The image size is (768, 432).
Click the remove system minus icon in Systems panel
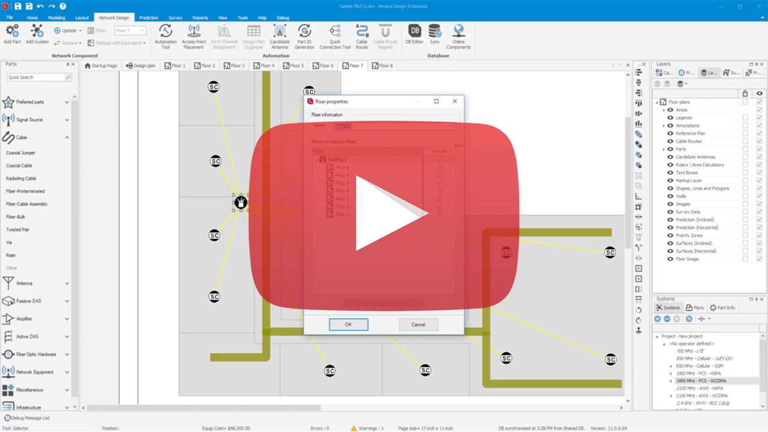(667, 319)
